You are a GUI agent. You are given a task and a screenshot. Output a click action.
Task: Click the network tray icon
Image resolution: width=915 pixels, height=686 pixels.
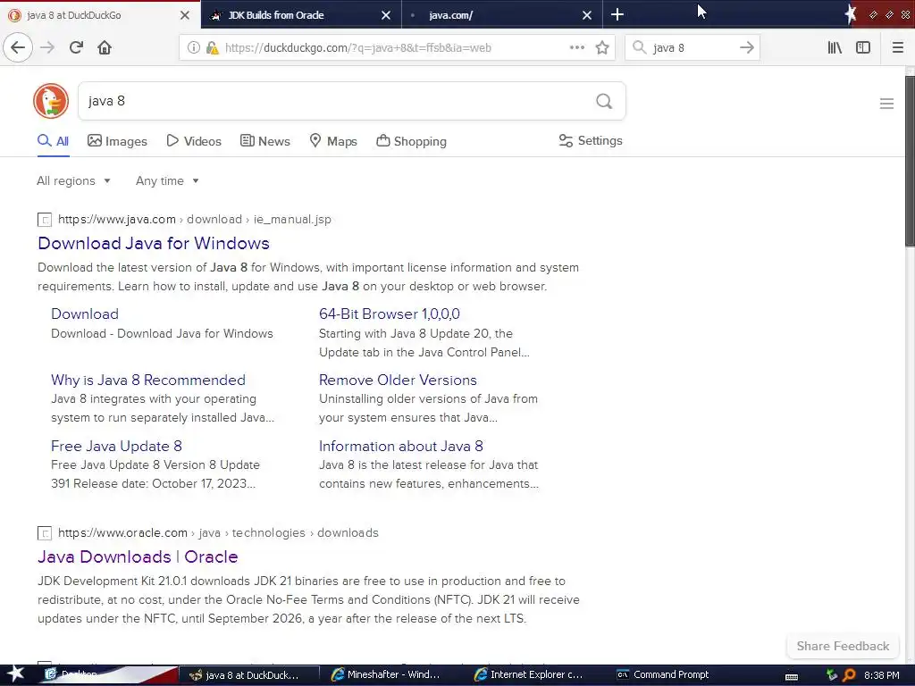pos(832,675)
